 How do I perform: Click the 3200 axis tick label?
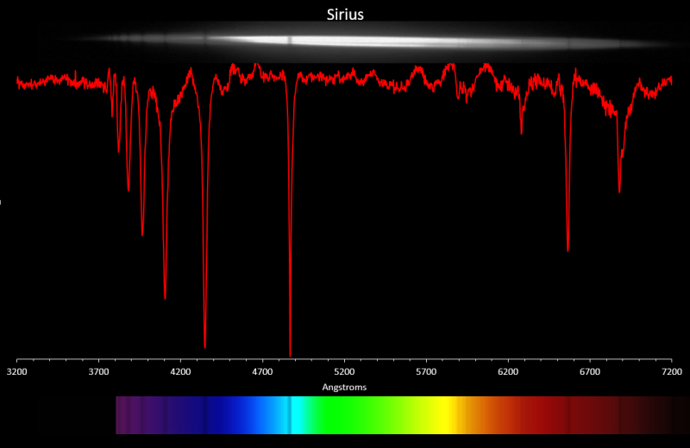(17, 372)
